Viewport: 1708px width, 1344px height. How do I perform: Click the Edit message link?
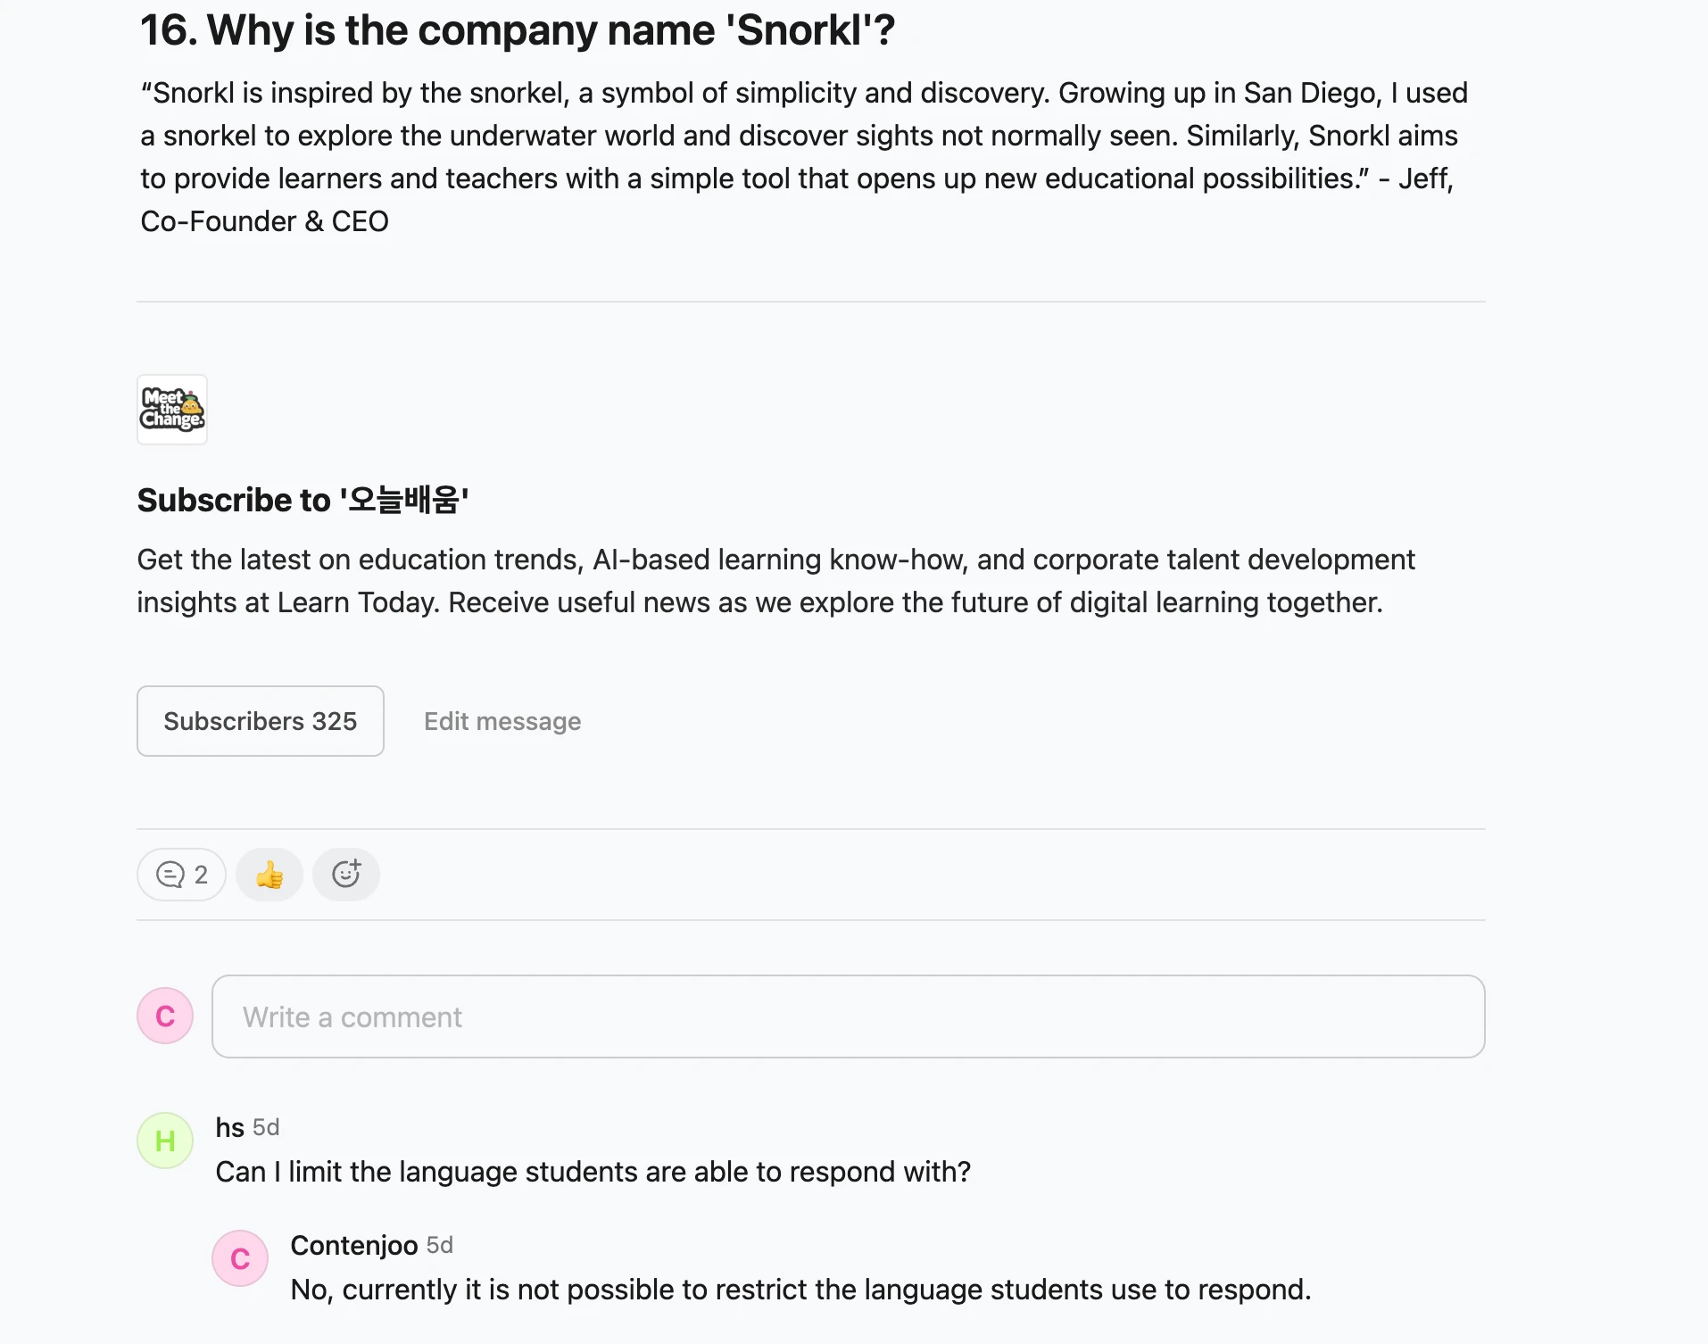point(502,721)
